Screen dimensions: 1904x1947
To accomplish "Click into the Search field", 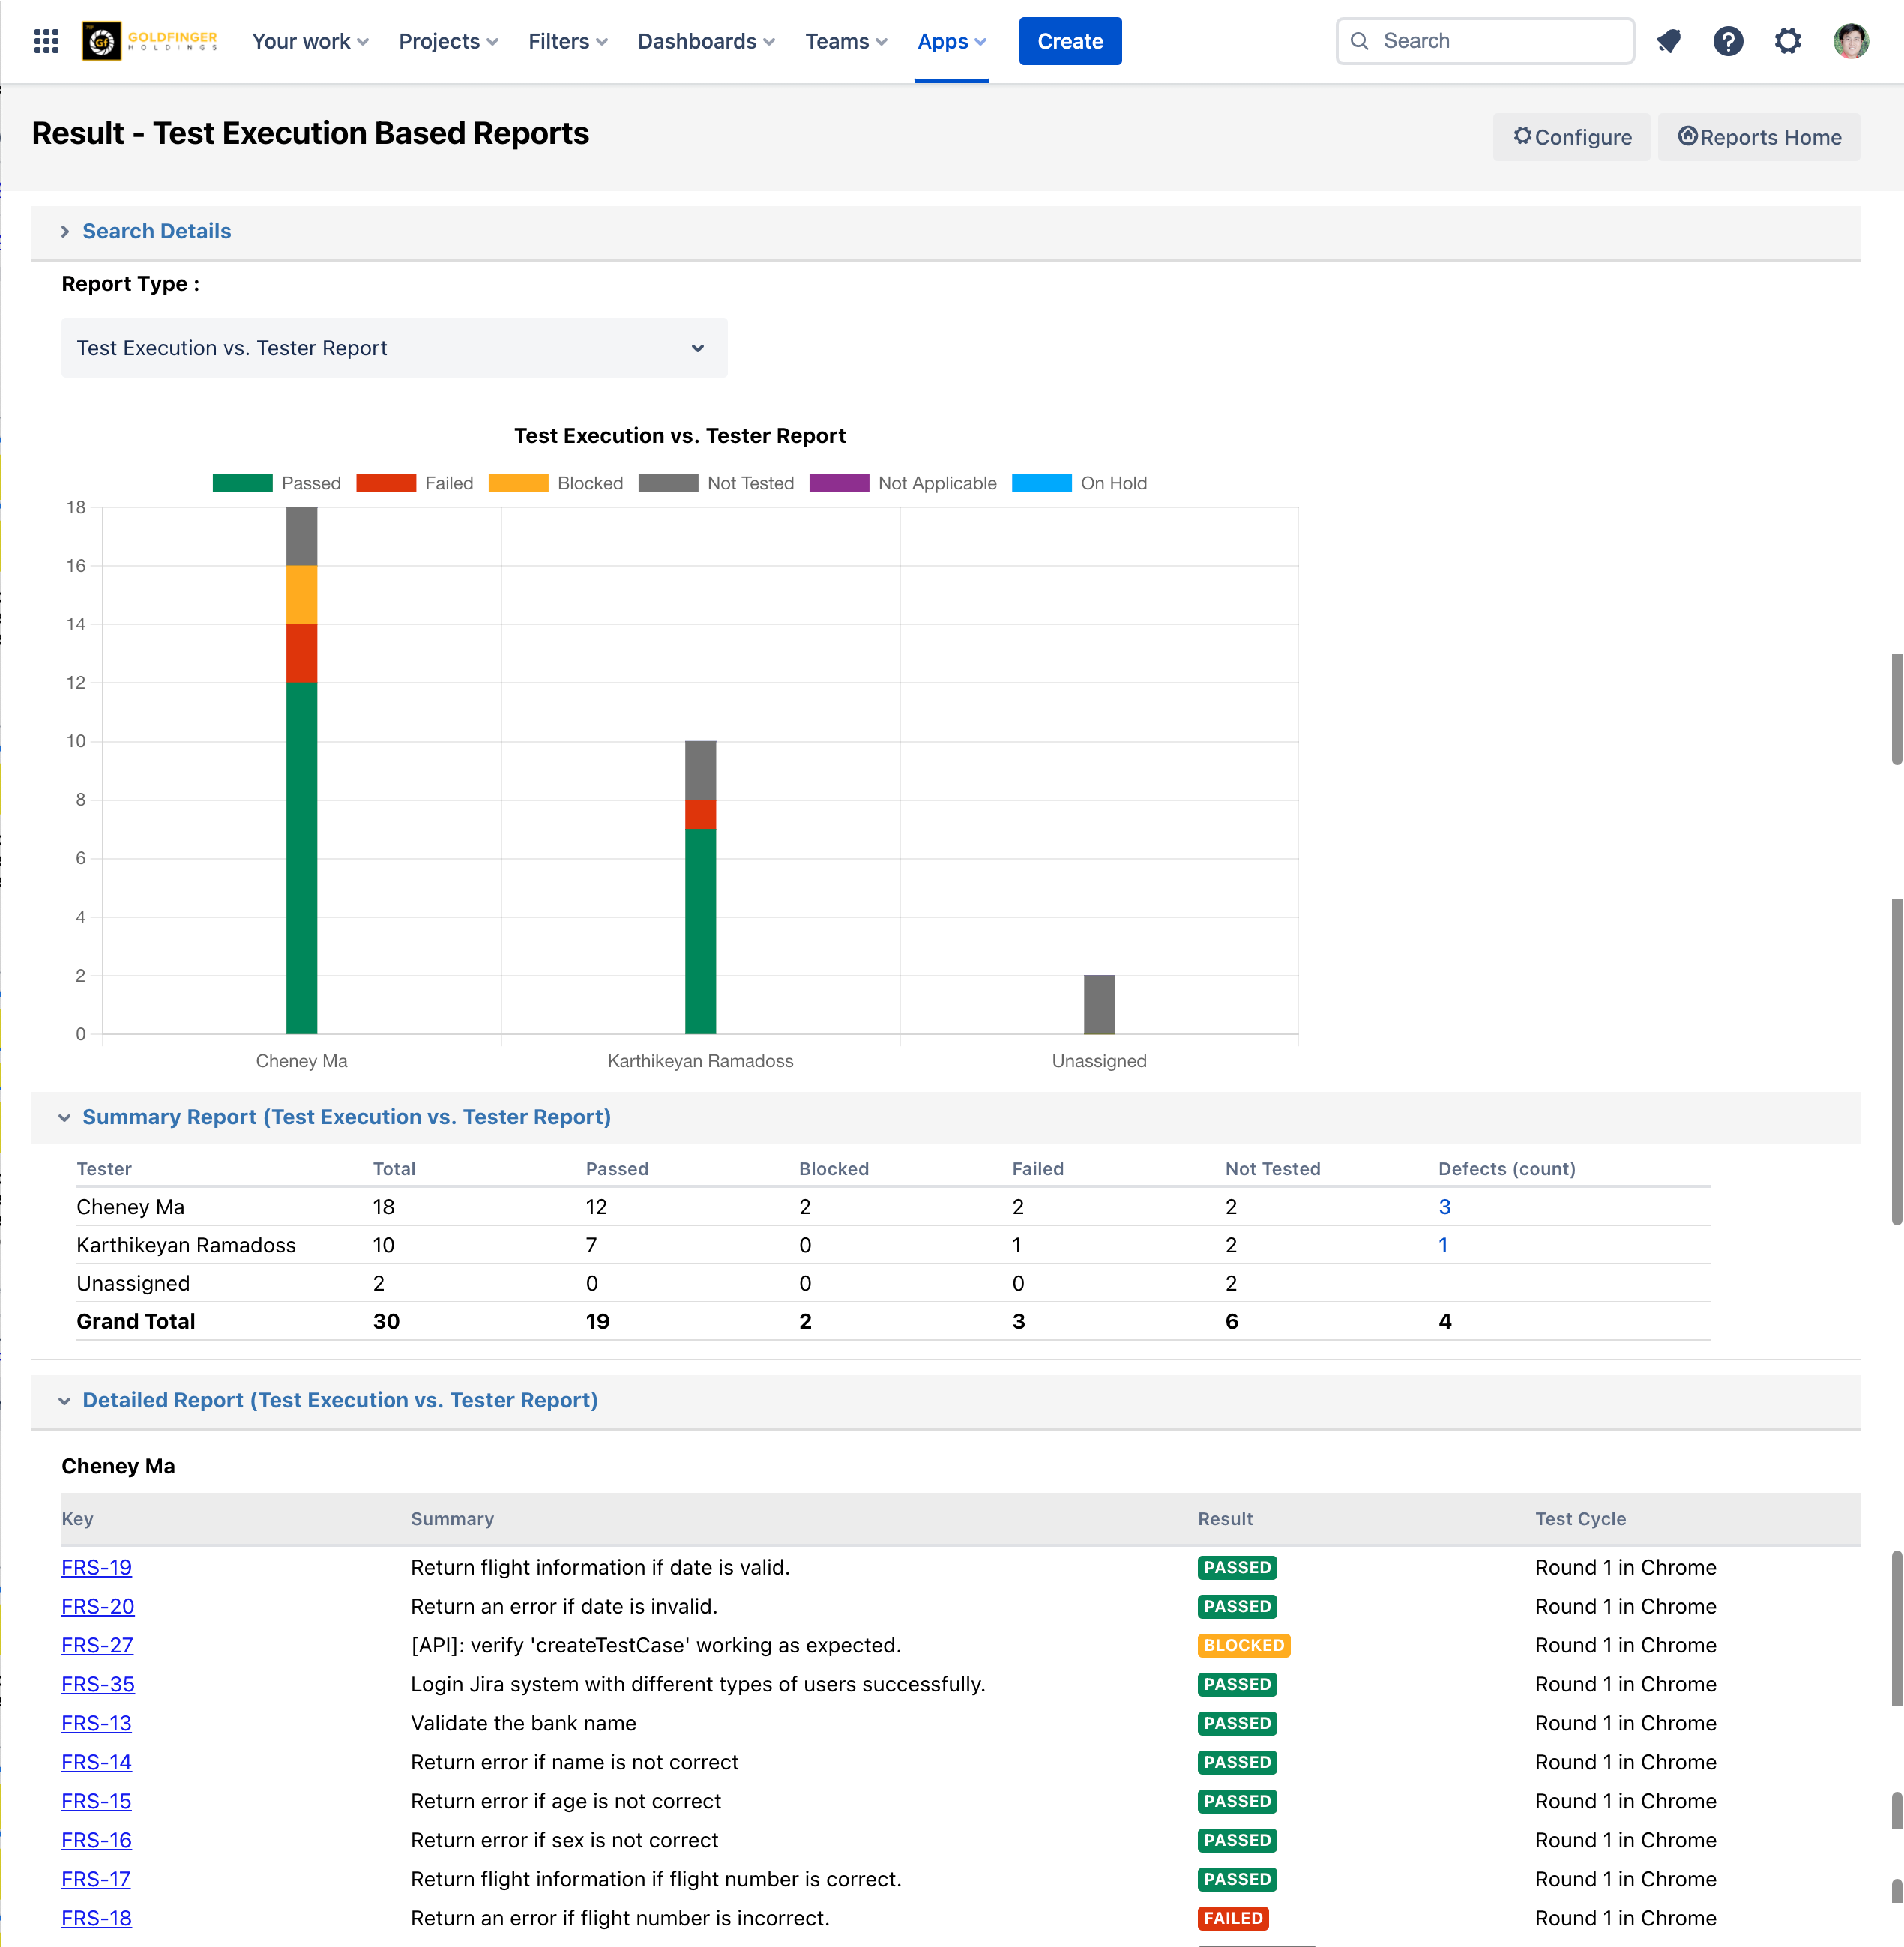I will [1485, 41].
